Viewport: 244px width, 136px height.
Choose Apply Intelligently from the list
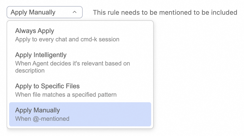click(x=41, y=55)
